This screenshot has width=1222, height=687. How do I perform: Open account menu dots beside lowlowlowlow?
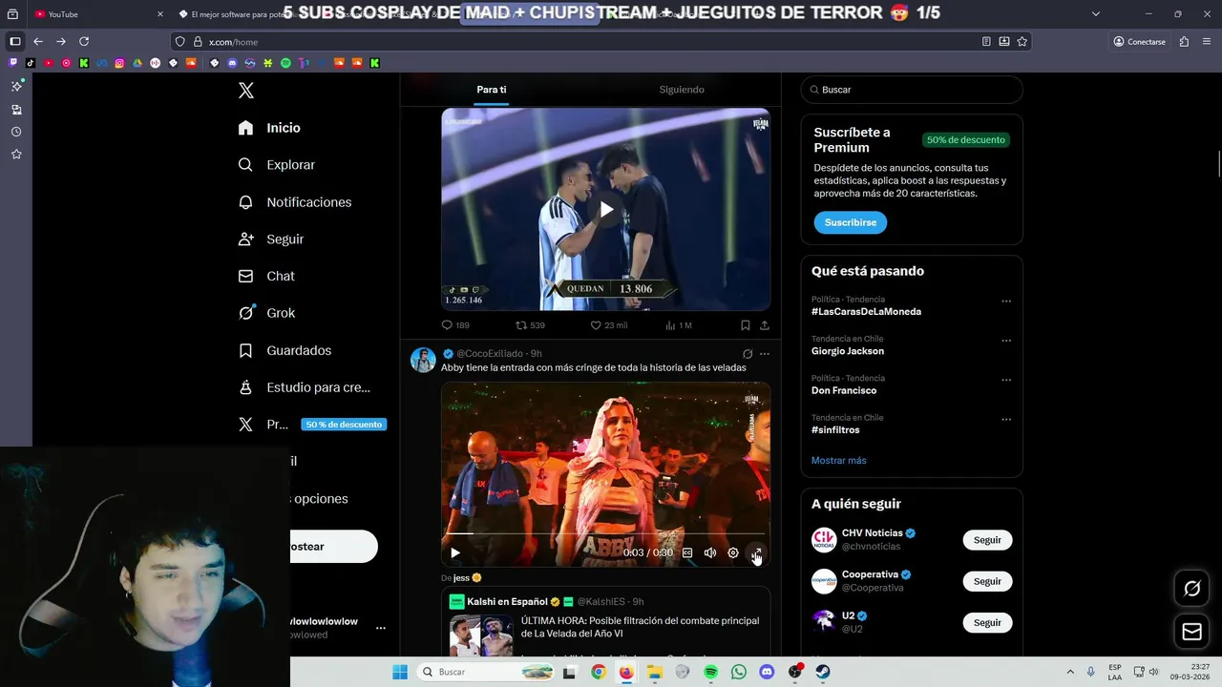[381, 628]
